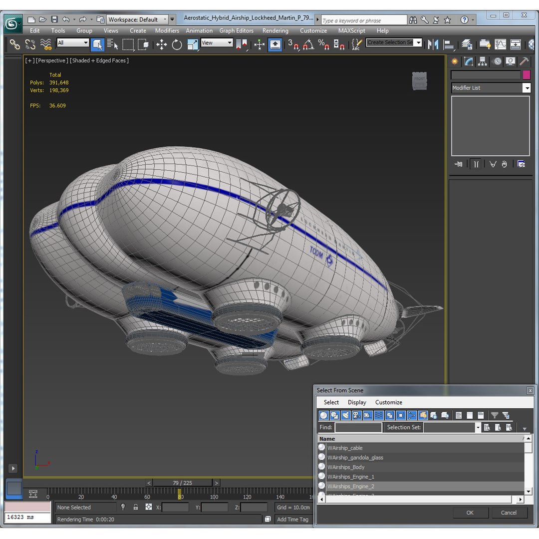Click the object color swatch in Modify panel

pos(527,75)
